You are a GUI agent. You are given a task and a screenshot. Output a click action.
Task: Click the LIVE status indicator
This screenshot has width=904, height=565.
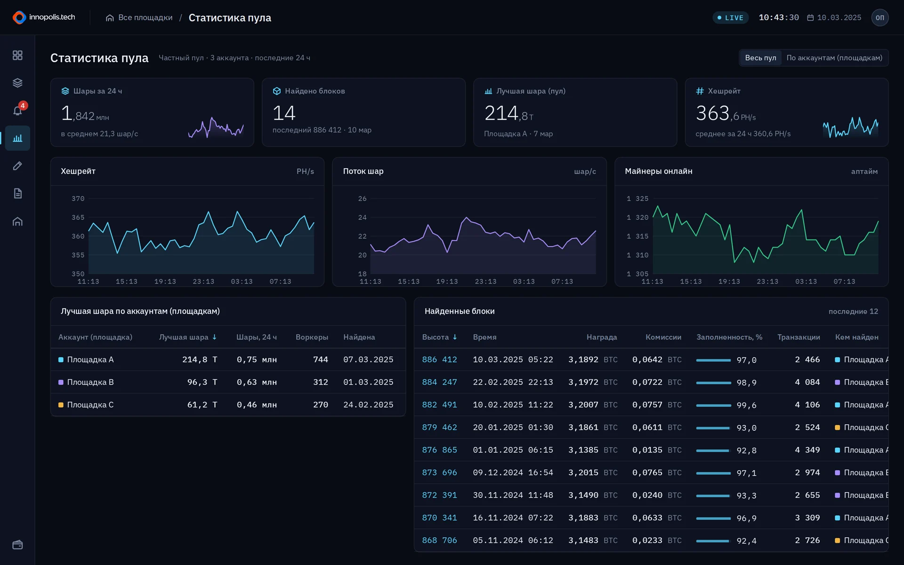(x=730, y=17)
